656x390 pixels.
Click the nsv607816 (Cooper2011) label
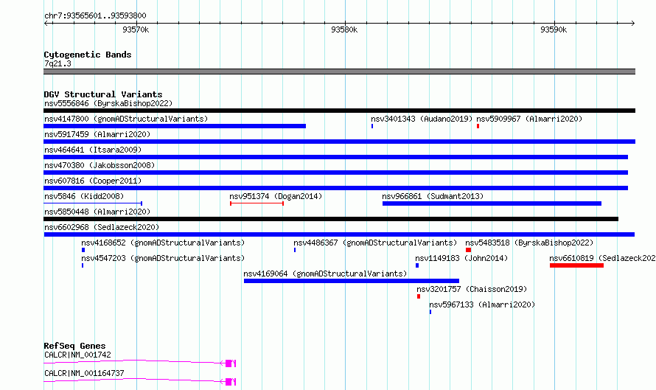(x=93, y=181)
